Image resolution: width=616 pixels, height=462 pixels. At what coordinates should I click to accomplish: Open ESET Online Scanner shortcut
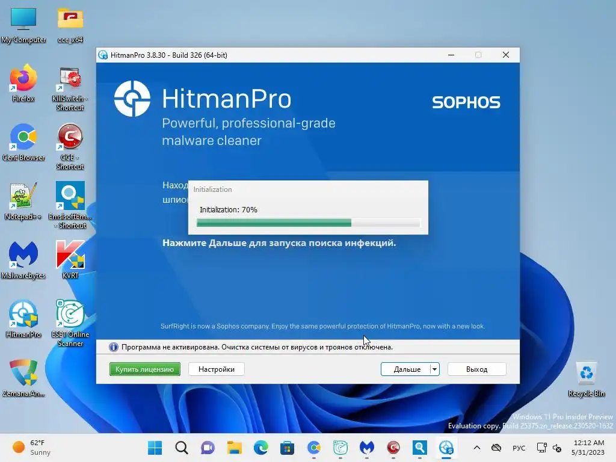(70, 324)
